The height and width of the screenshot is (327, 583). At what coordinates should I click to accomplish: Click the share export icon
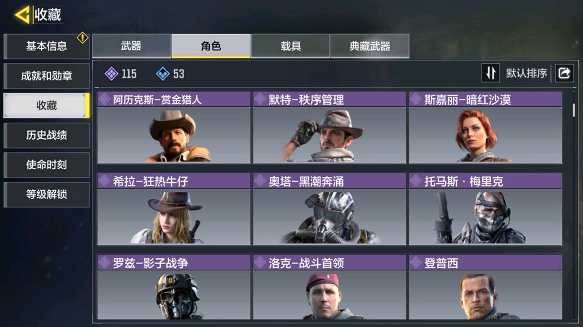564,73
